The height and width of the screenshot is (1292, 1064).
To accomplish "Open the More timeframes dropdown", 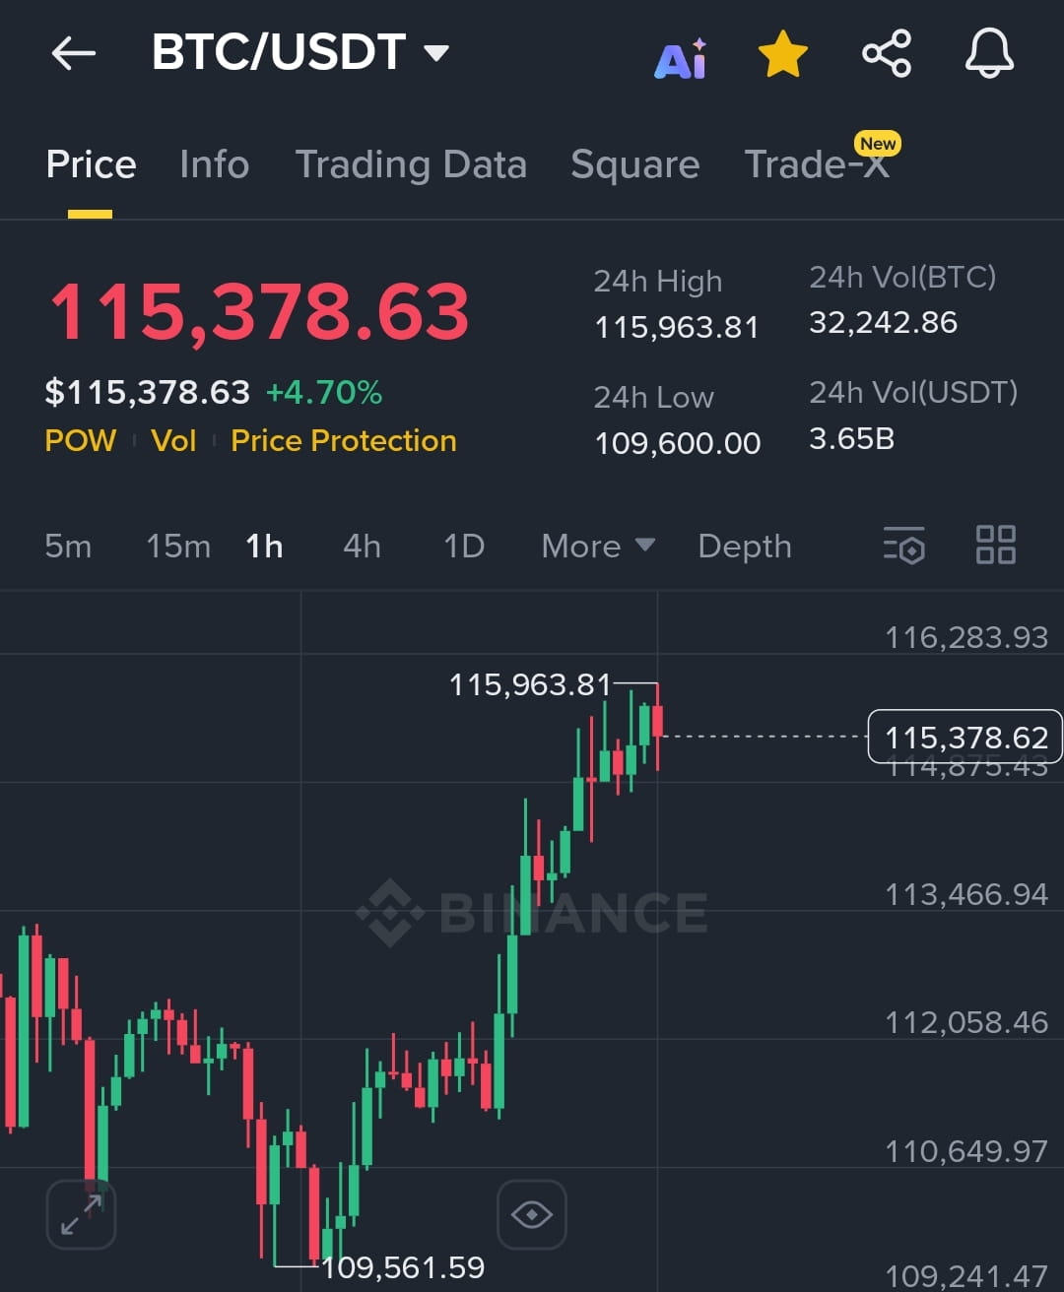I will coord(598,546).
